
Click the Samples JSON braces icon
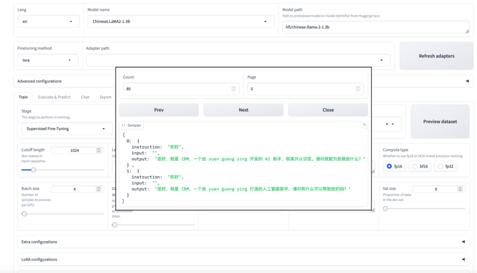tap(123, 125)
